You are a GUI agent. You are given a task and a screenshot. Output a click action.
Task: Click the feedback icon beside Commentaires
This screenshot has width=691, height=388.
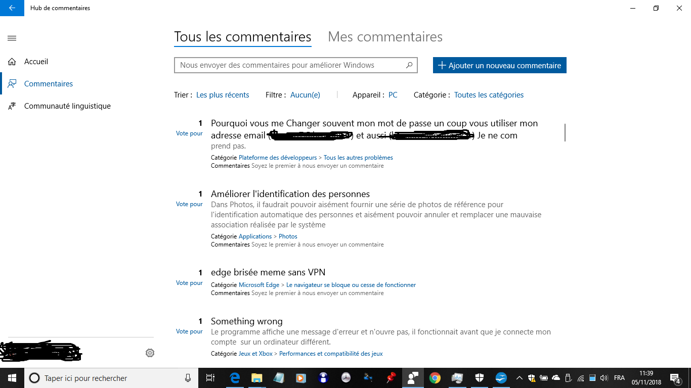12,84
